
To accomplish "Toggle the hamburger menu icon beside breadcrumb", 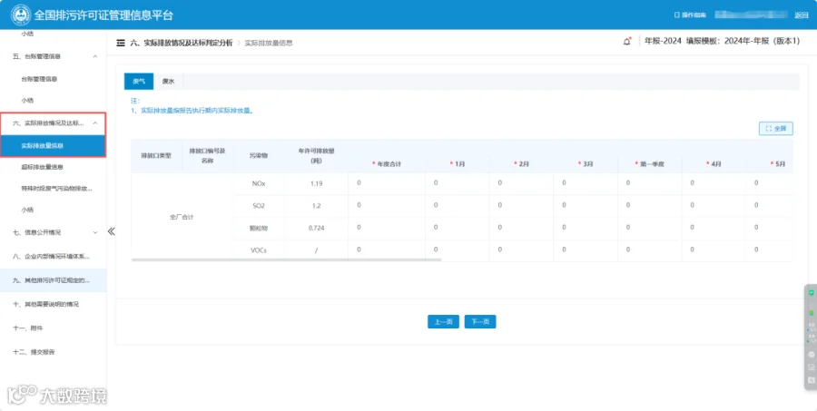I will (x=121, y=43).
